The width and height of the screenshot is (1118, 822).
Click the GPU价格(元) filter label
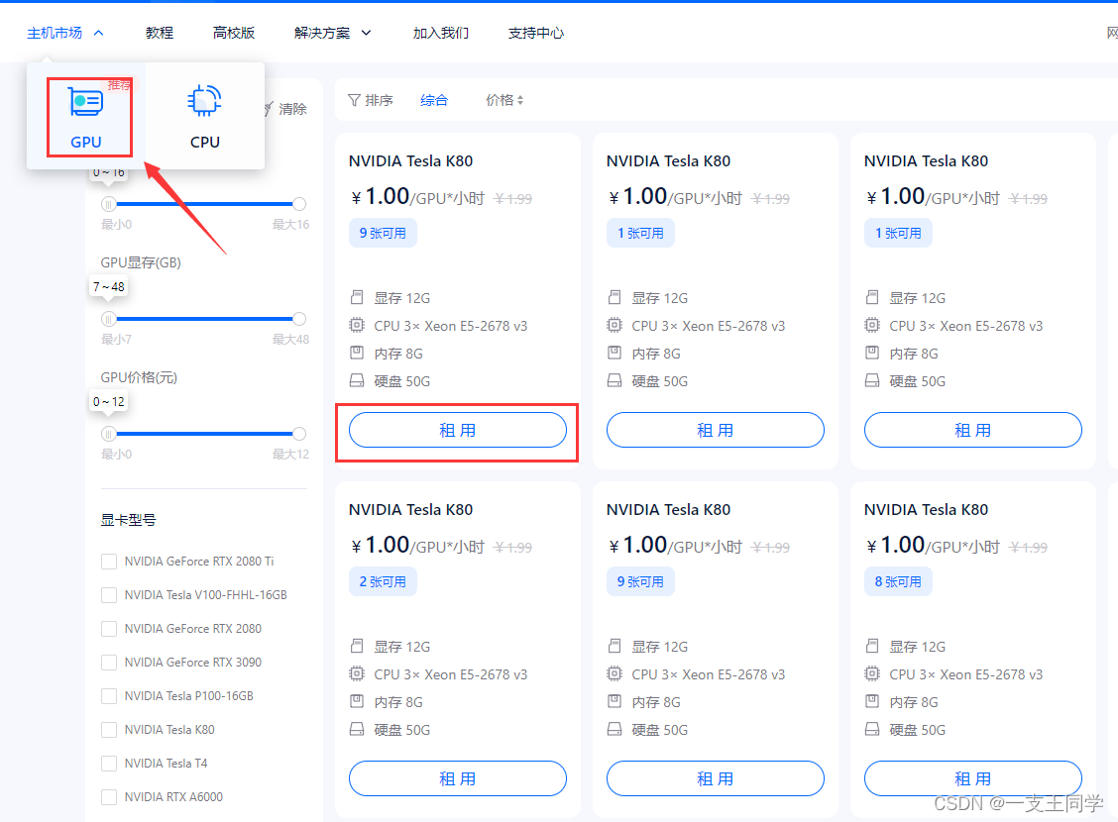point(139,377)
